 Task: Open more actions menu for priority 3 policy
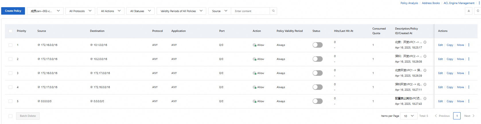pos(469,73)
